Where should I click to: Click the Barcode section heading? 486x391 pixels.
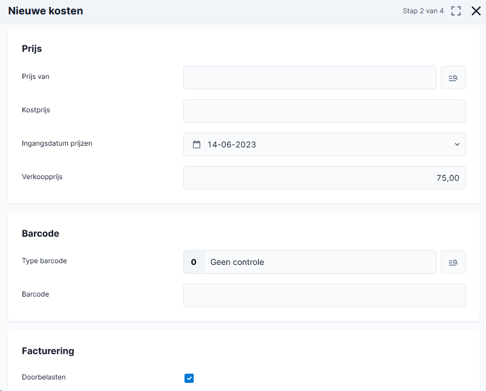coord(40,233)
